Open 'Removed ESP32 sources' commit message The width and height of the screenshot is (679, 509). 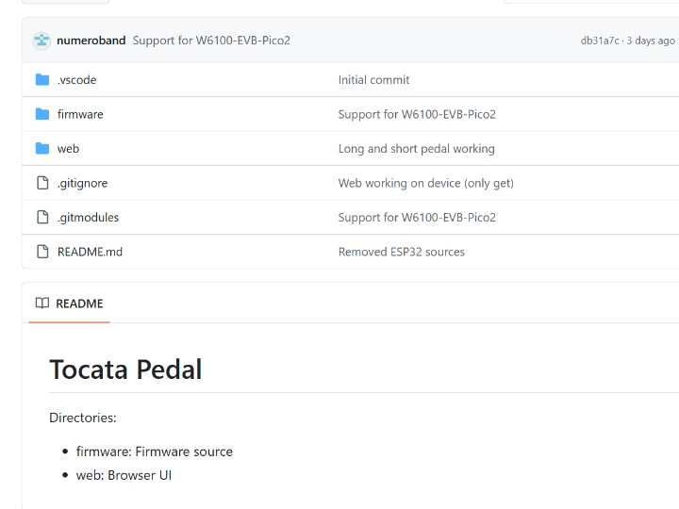401,252
